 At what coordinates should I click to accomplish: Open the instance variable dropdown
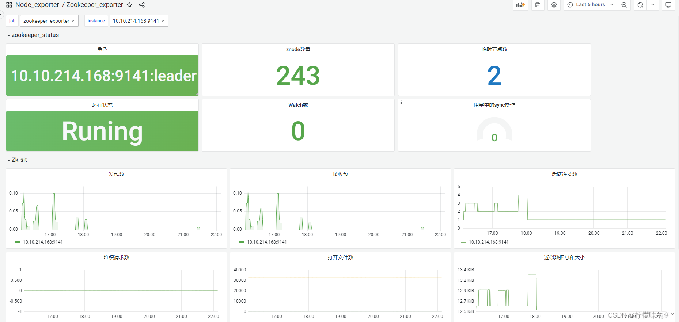point(139,21)
